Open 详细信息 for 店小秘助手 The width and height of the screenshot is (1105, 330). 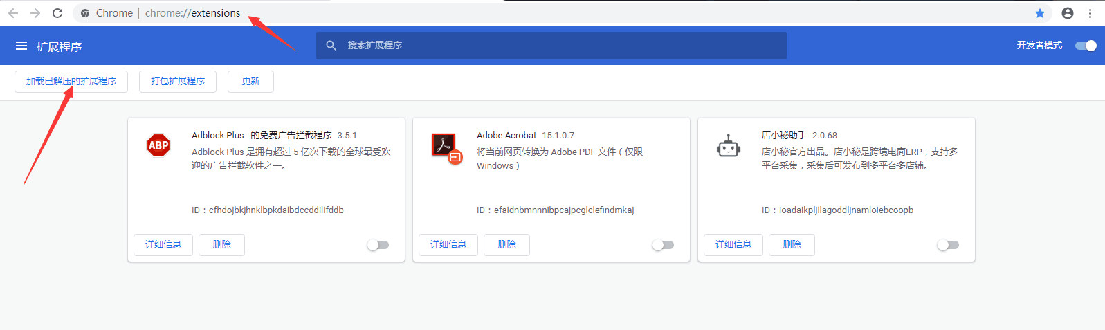pyautogui.click(x=733, y=245)
